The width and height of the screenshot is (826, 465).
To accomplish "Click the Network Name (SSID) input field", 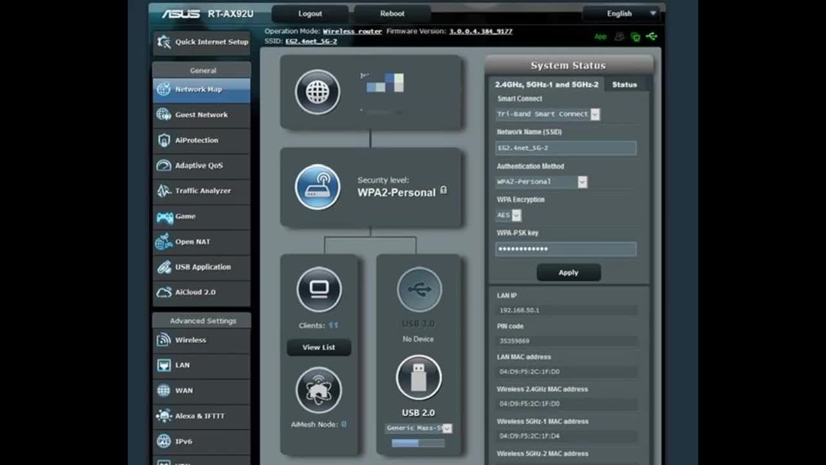I will (566, 148).
